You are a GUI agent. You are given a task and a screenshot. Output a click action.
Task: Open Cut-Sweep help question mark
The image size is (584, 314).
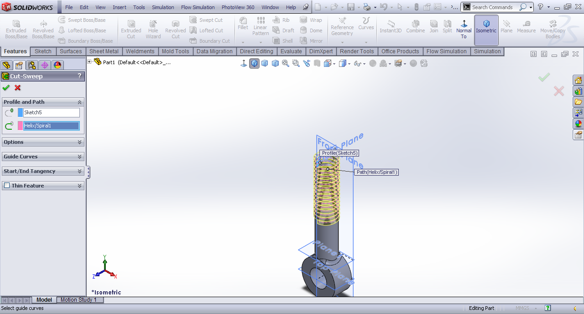(x=79, y=76)
